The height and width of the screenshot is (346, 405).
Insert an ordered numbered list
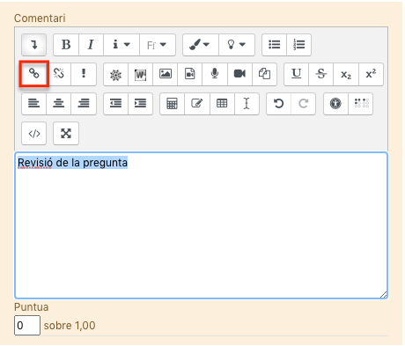pyautogui.click(x=298, y=45)
